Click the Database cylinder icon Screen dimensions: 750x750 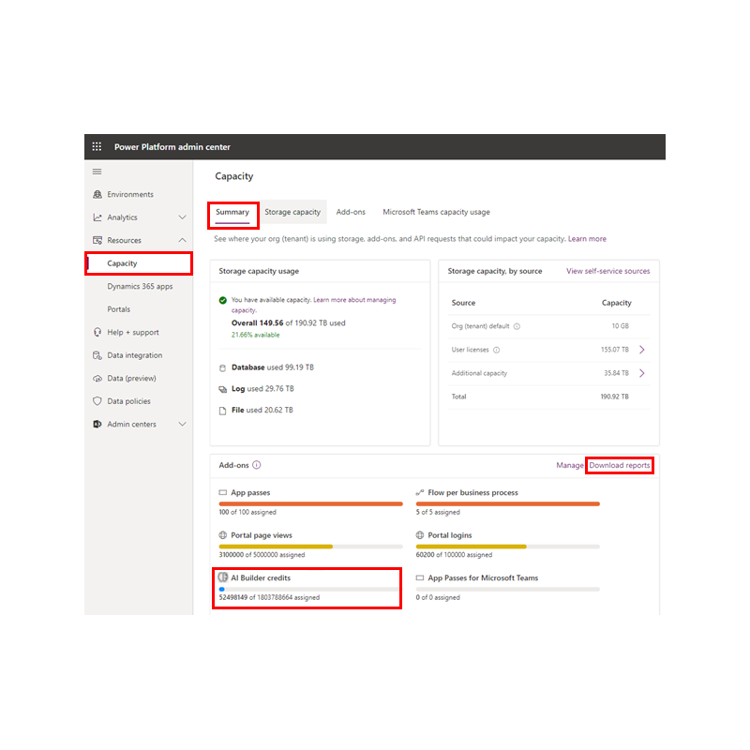coord(222,367)
